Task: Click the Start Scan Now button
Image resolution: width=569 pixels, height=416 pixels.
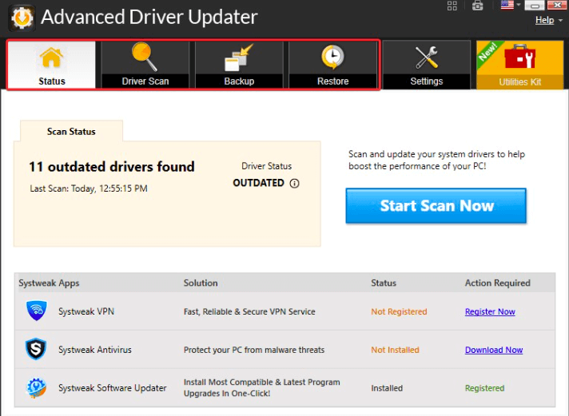Action: click(436, 206)
